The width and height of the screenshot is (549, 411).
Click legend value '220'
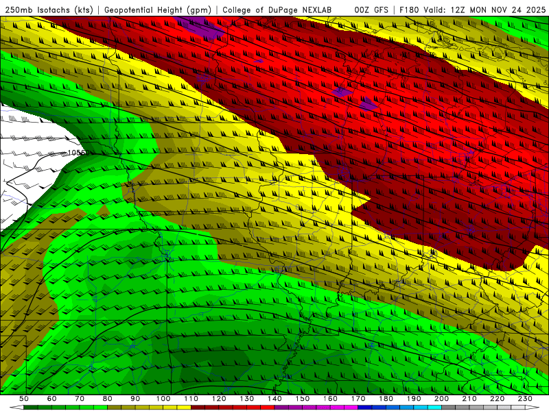point(497,399)
